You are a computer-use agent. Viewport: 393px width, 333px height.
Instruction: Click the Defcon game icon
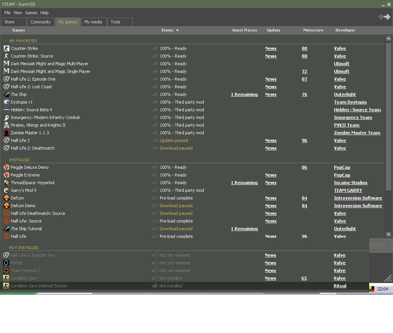click(x=7, y=198)
